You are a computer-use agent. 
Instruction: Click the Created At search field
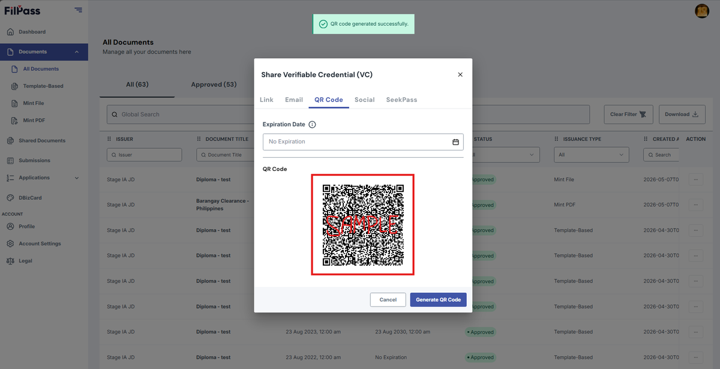click(x=662, y=155)
